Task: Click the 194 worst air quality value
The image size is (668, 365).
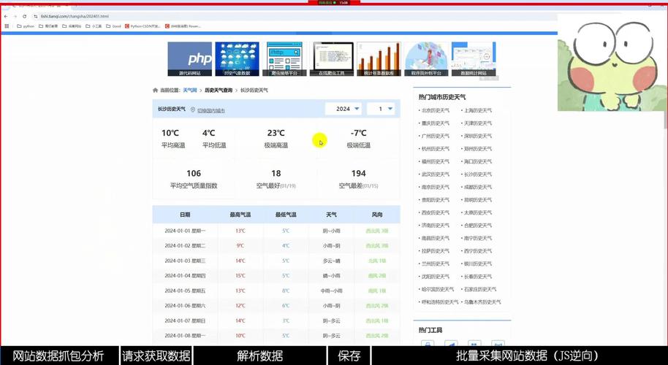Action: pyautogui.click(x=358, y=173)
